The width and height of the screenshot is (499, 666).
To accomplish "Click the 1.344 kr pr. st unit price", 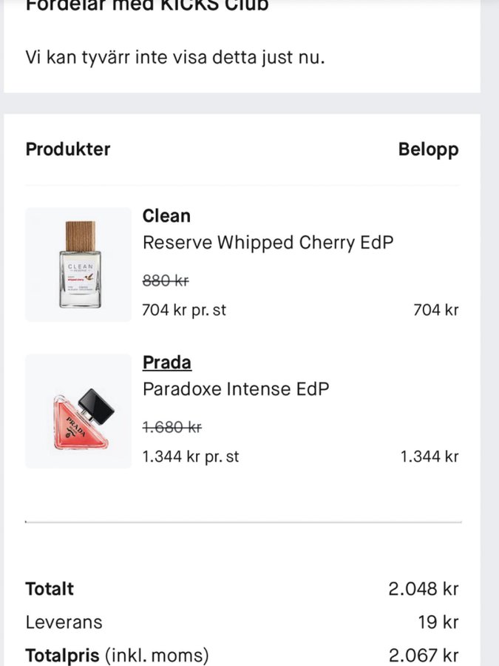I will [x=191, y=457].
